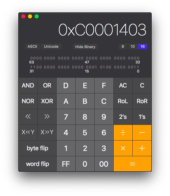
Task: Click the shift left « key
Action: point(28,117)
